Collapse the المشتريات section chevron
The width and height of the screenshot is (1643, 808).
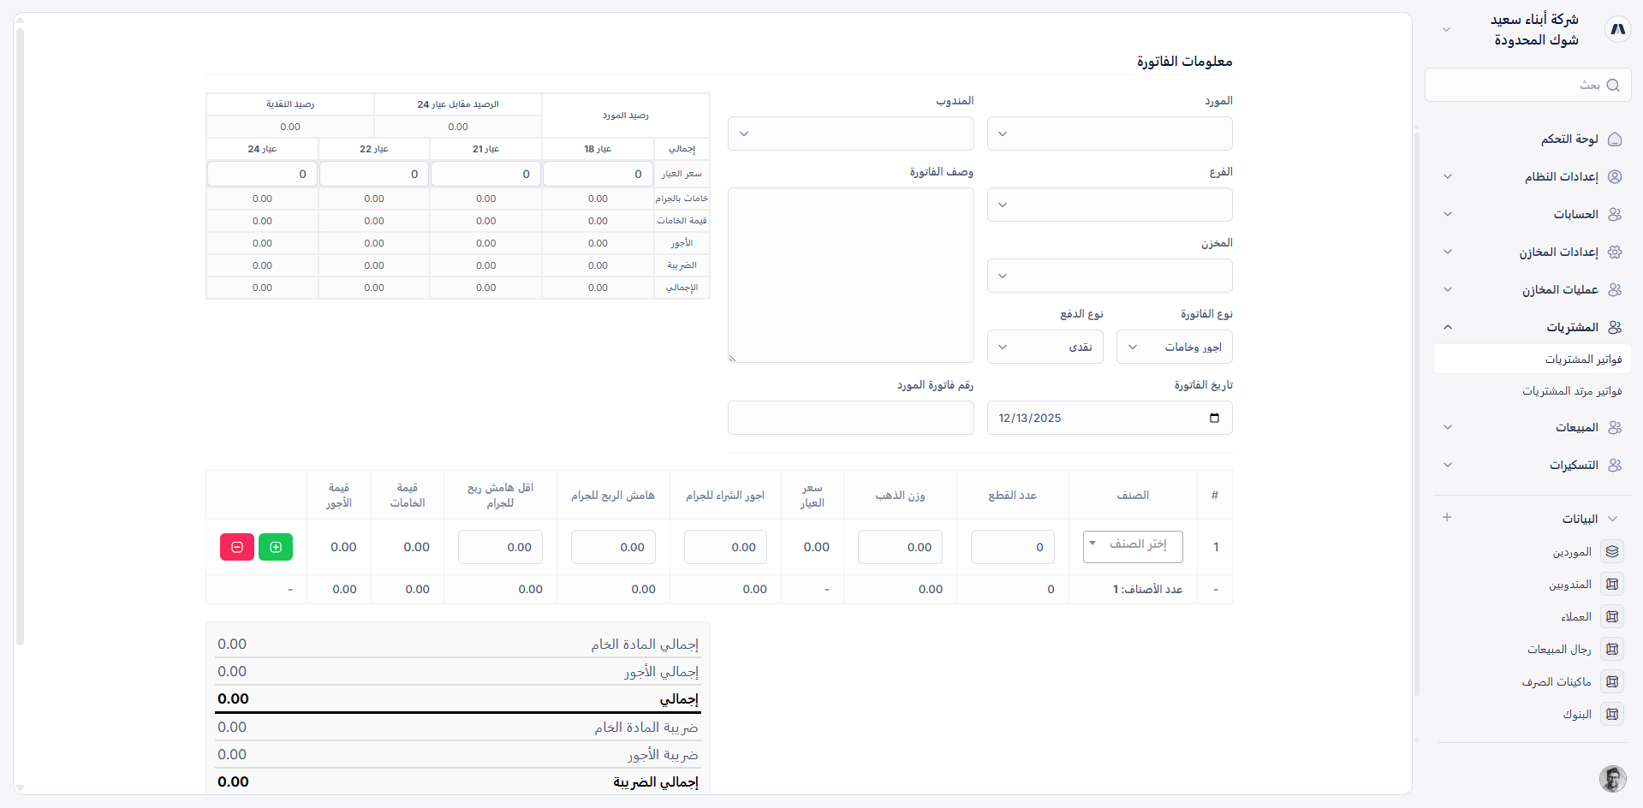coord(1448,327)
